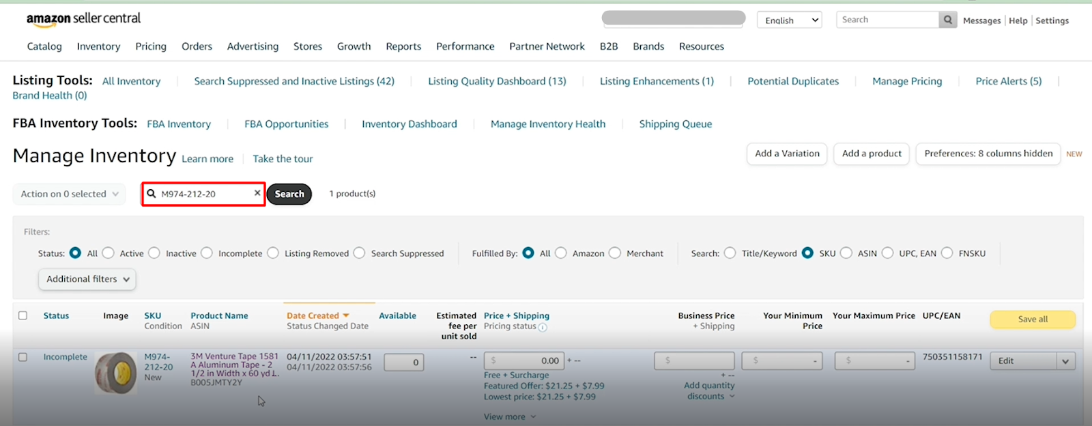Expand the Additional filters dropdown
The width and height of the screenshot is (1092, 426).
87,279
